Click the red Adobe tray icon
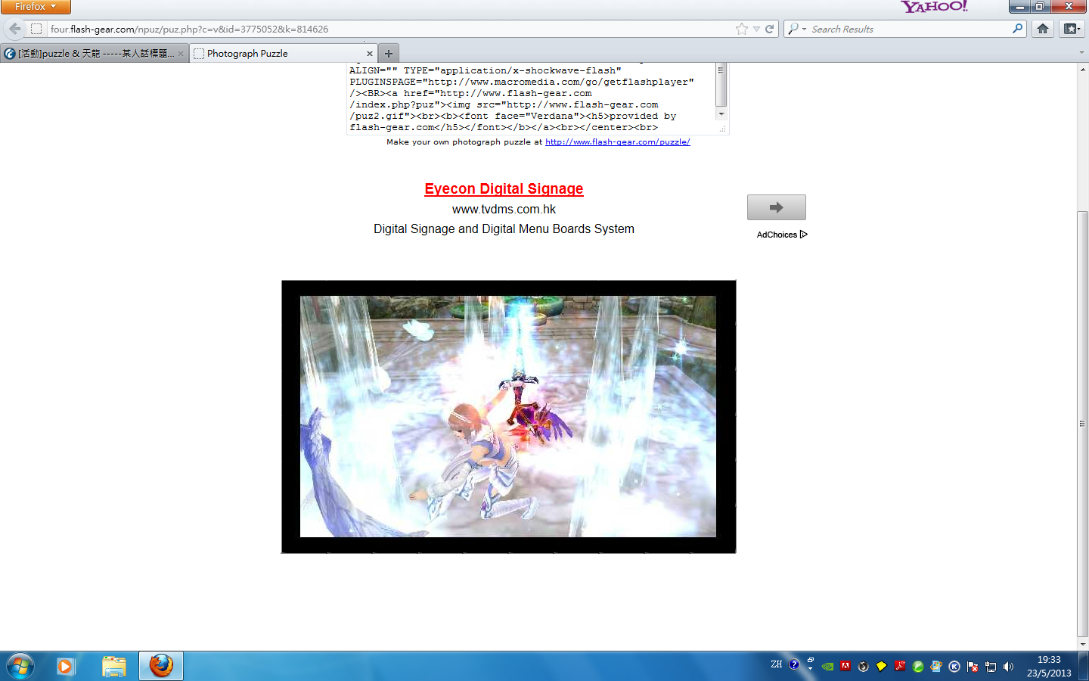Image resolution: width=1089 pixels, height=681 pixels. coord(845,667)
